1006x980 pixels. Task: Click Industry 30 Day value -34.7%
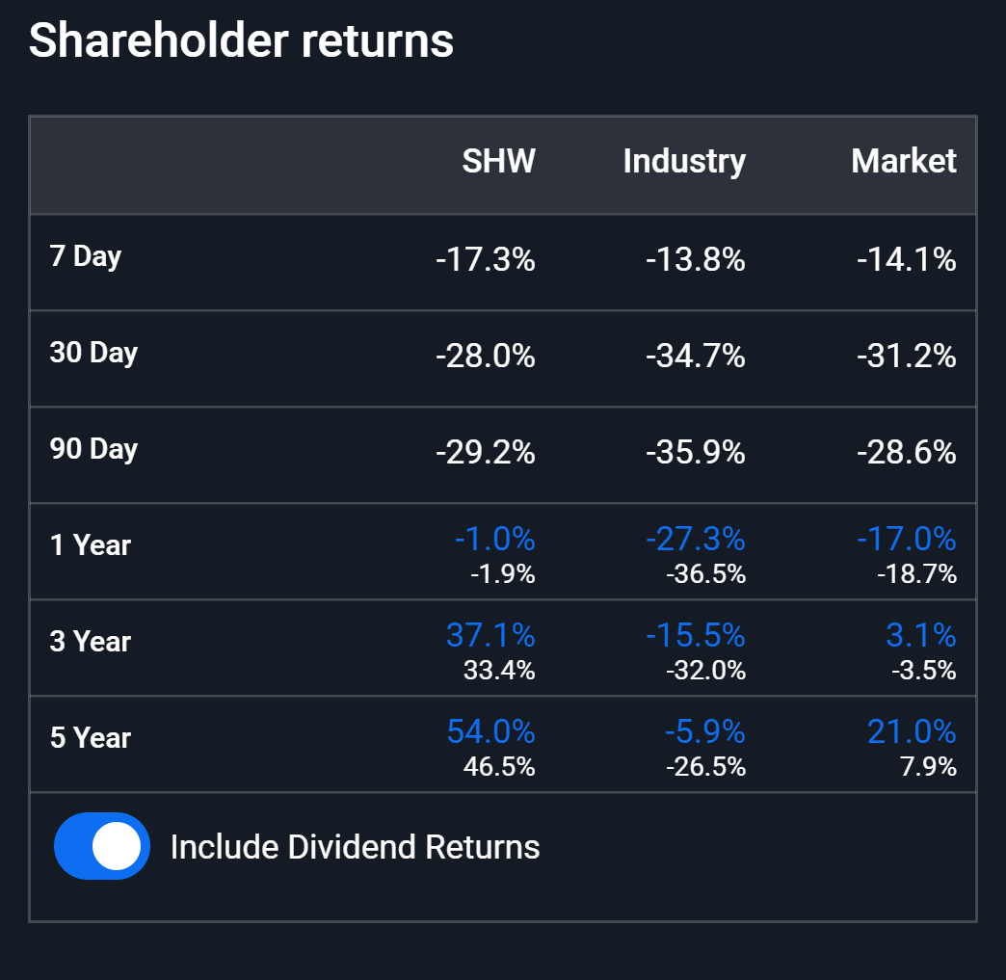click(x=696, y=357)
